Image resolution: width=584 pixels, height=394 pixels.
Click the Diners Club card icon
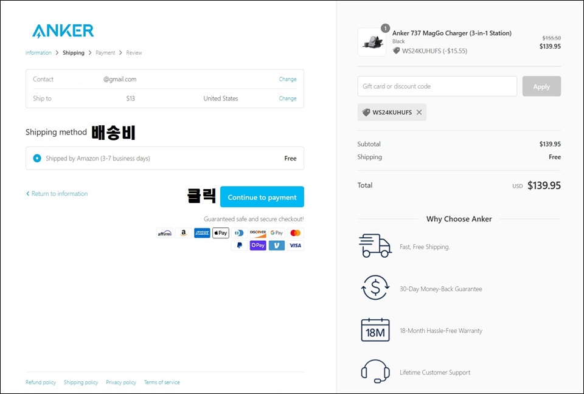pos(239,233)
